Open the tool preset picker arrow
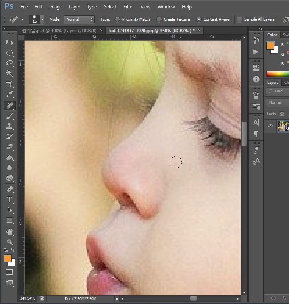The height and width of the screenshot is (304, 289). pos(22,19)
